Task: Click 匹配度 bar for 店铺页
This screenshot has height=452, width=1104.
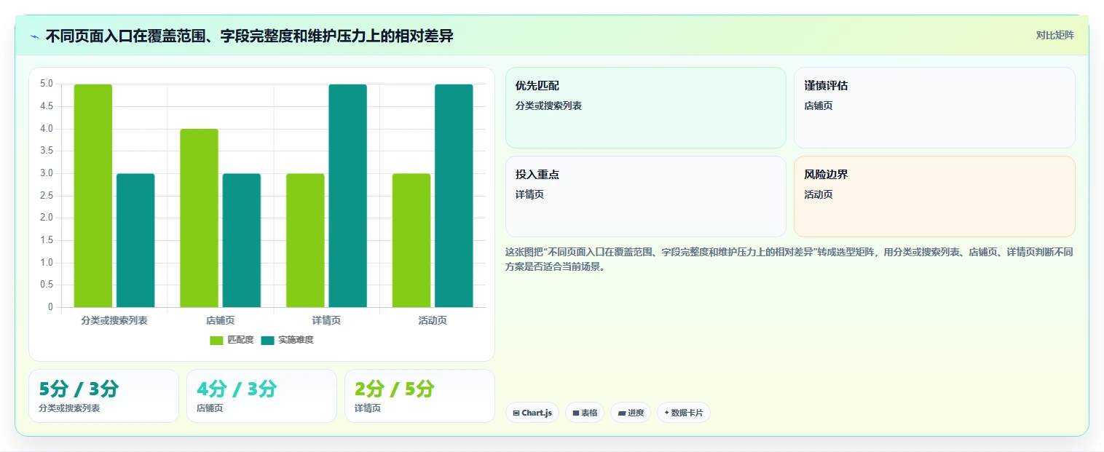Action: coord(199,218)
